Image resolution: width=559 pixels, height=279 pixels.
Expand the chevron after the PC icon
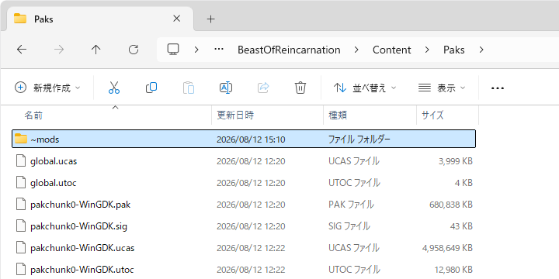pos(196,50)
